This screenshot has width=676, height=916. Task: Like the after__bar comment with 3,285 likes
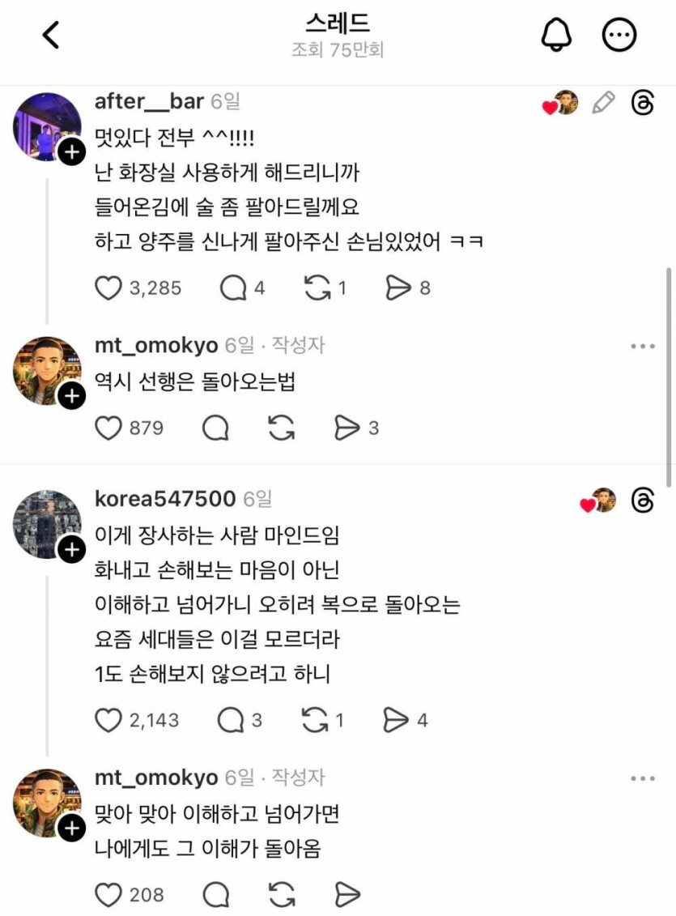click(108, 288)
